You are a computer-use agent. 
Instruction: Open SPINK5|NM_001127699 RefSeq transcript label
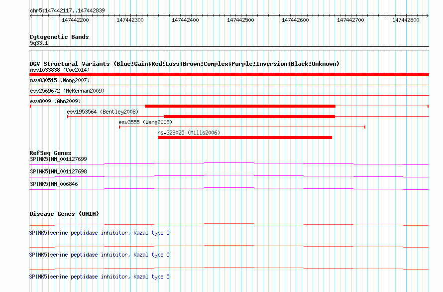pyautogui.click(x=58, y=159)
